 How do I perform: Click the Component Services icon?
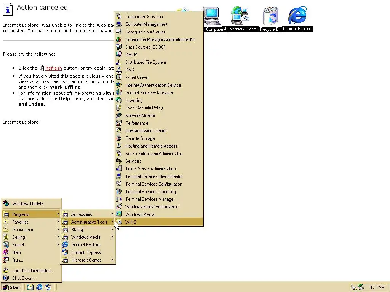coord(119,17)
